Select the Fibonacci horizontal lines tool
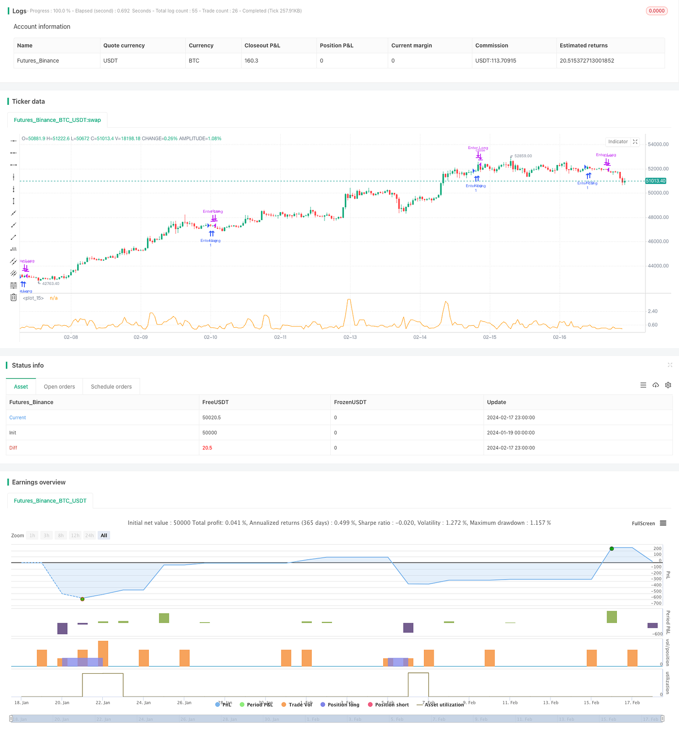679x734 pixels. [14, 285]
